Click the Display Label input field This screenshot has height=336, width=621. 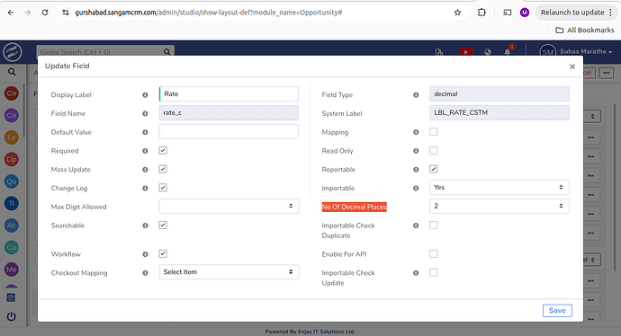coord(229,94)
